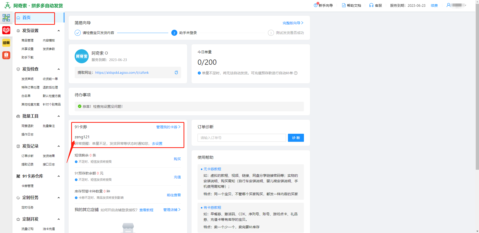Open 默认检查方案 menu item
This screenshot has height=233, width=479.
click(52, 96)
